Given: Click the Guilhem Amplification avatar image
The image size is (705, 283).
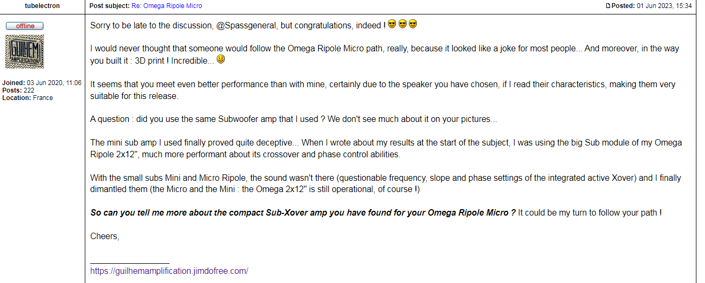Looking at the screenshot, I should tap(25, 51).
